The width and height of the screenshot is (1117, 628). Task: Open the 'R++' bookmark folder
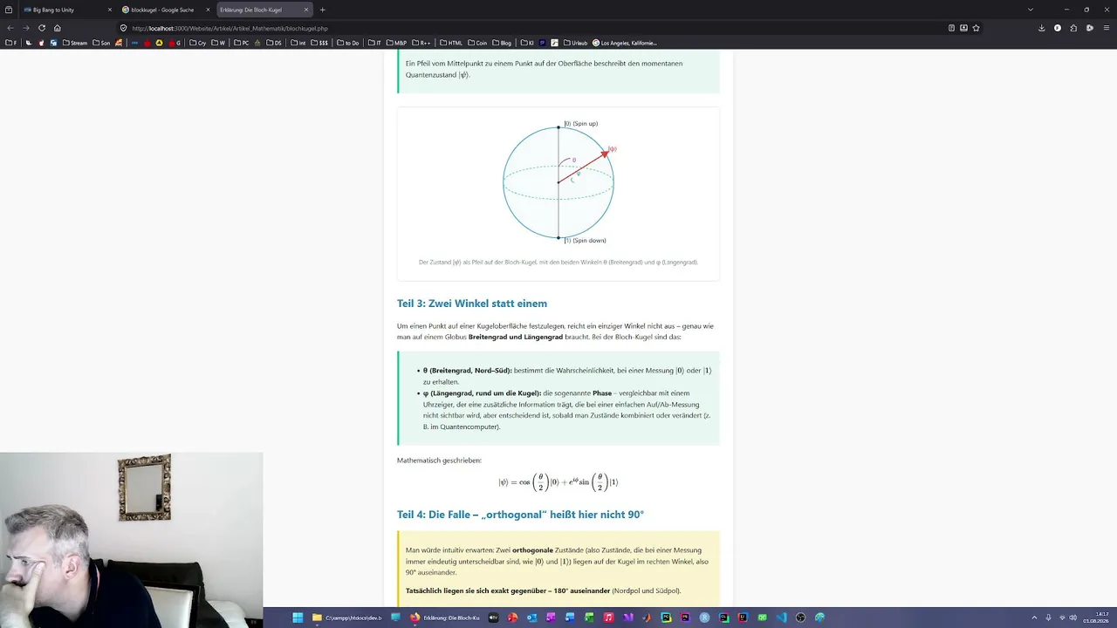point(421,43)
